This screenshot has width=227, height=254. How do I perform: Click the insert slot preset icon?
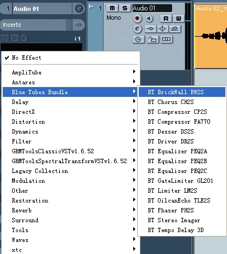(x=14, y=38)
